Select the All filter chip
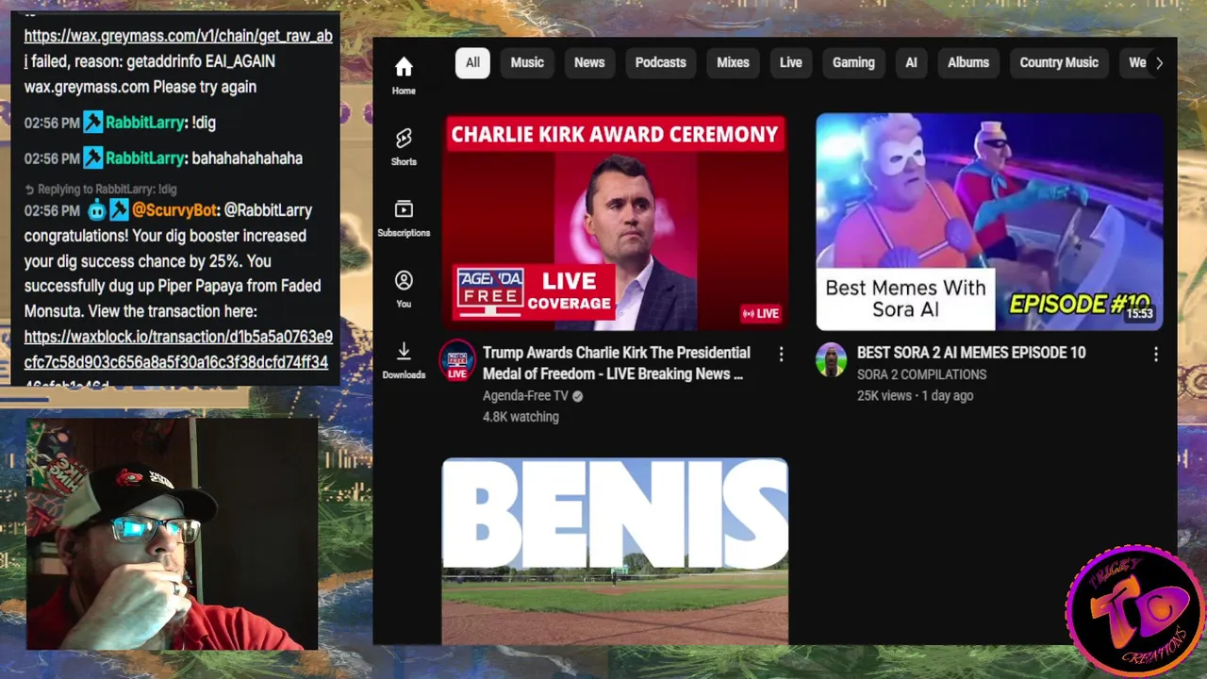This screenshot has width=1207, height=679. coord(472,62)
